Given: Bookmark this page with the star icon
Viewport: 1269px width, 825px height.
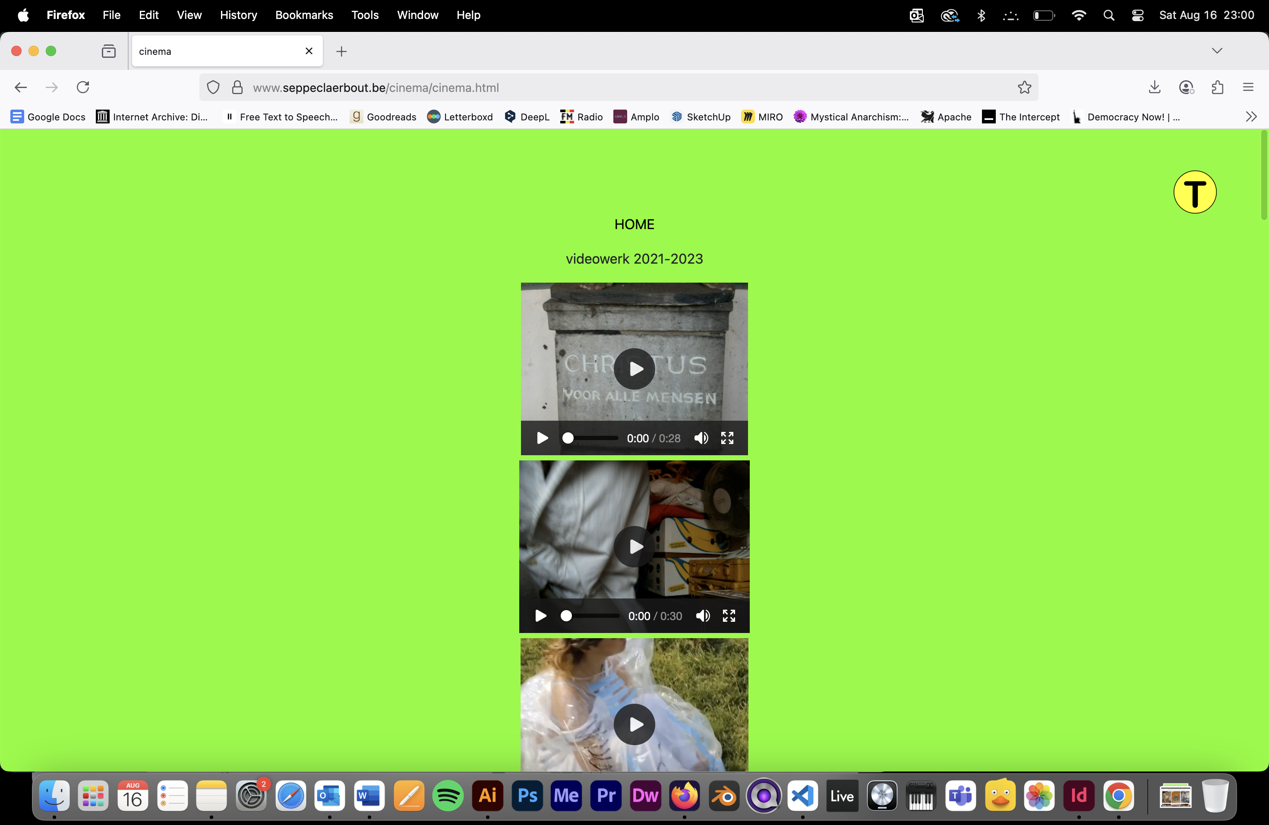Looking at the screenshot, I should pos(1024,88).
